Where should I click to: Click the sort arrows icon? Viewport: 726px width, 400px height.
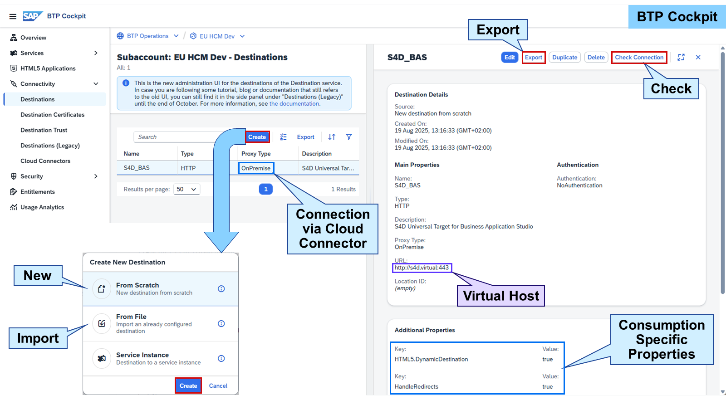[332, 137]
